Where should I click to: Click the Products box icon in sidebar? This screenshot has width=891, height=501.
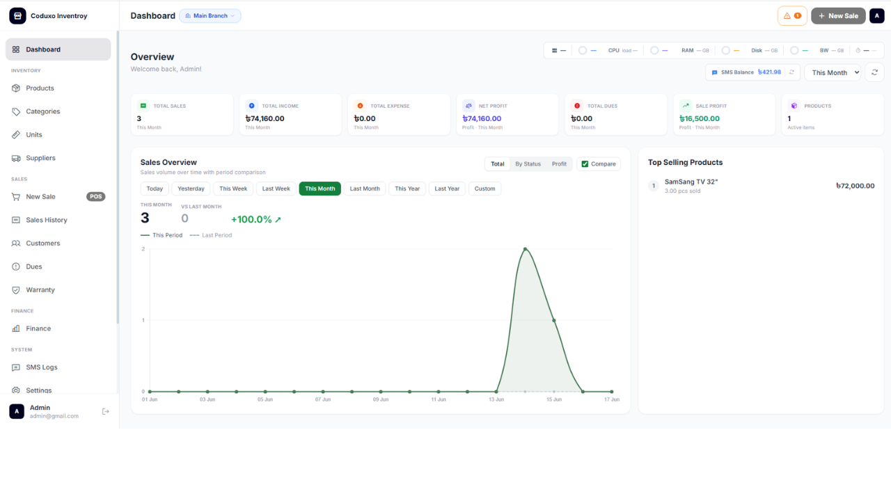point(16,88)
